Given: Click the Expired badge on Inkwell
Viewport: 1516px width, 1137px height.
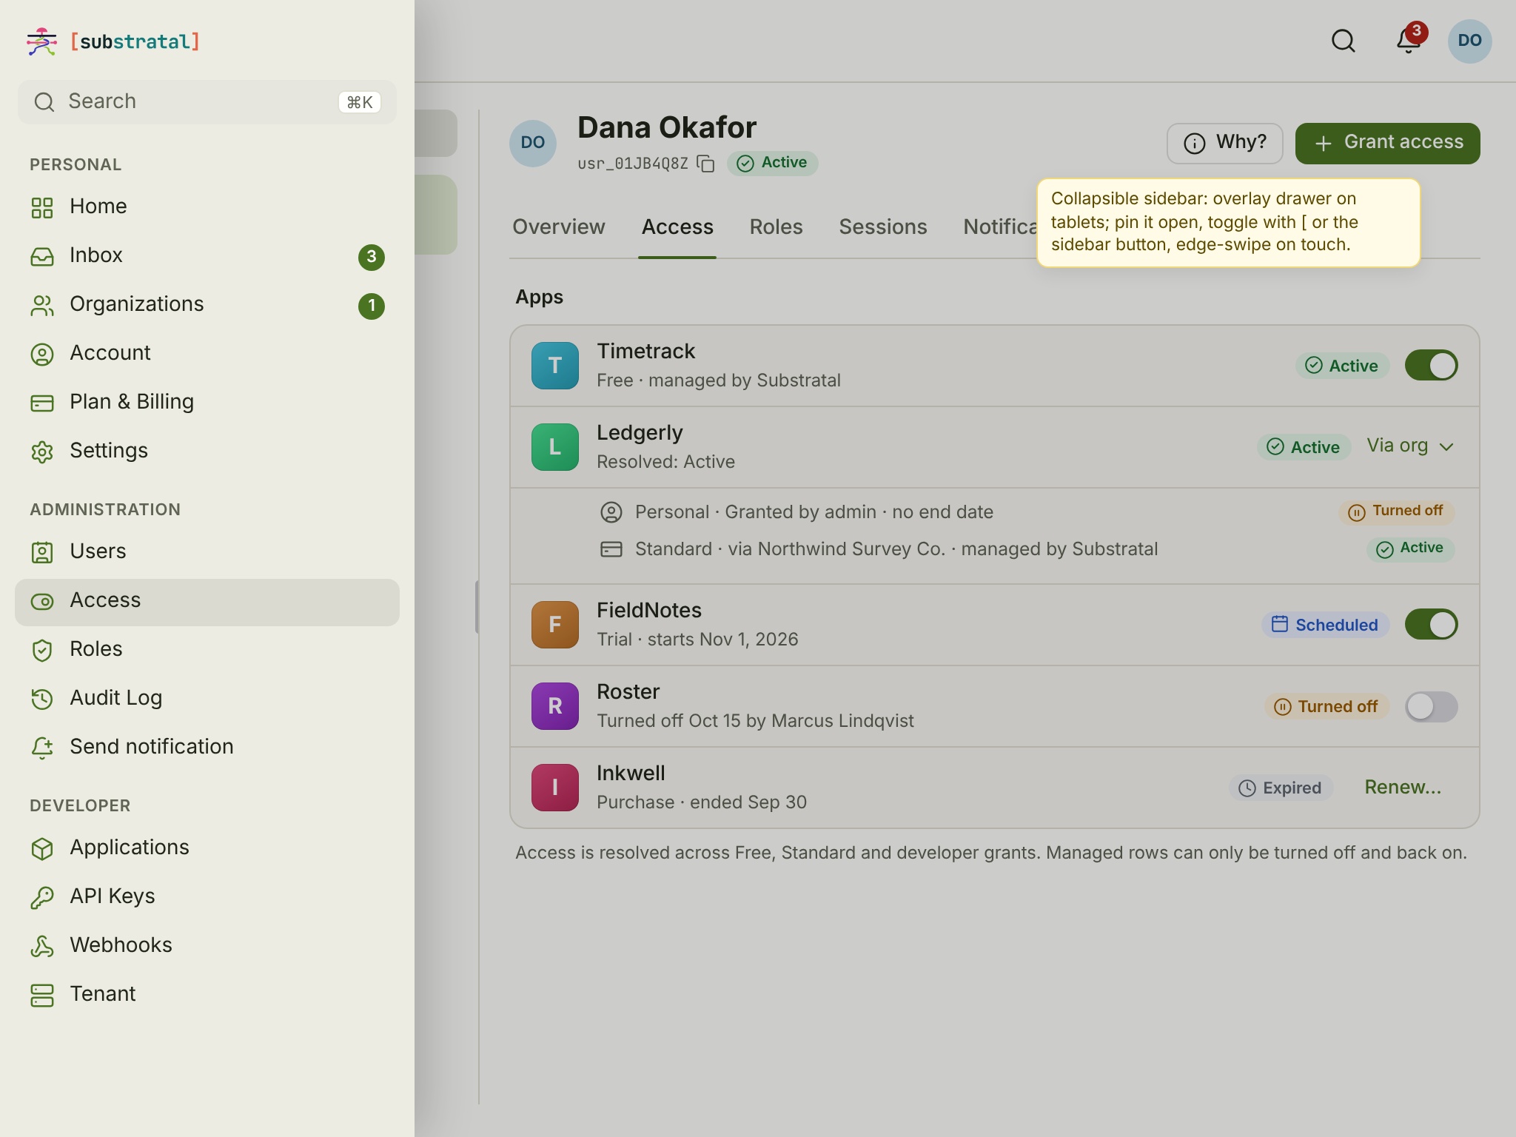Looking at the screenshot, I should [x=1281, y=788].
